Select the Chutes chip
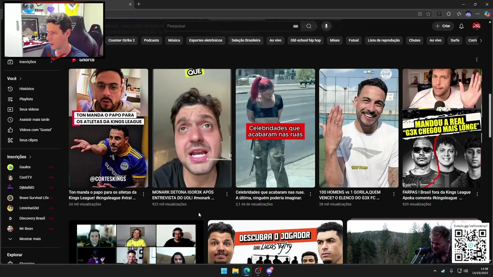 (x=415, y=40)
